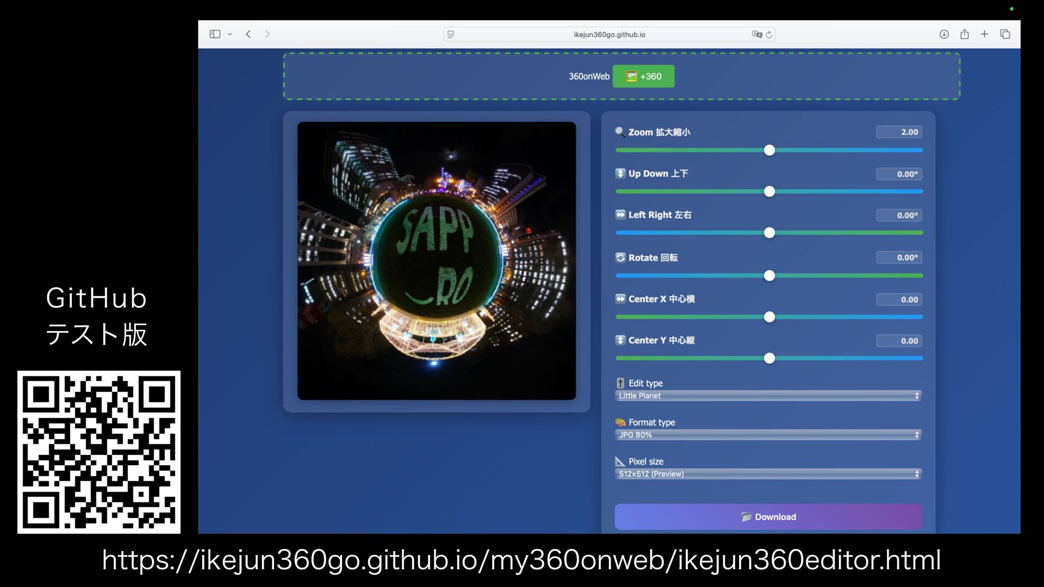Show Safari downloads

[x=944, y=34]
